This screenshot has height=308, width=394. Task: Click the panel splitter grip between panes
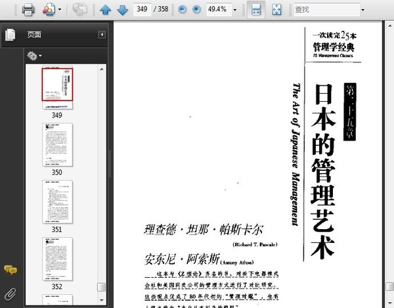tap(110, 164)
